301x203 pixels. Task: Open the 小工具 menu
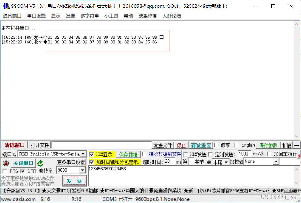(111, 16)
